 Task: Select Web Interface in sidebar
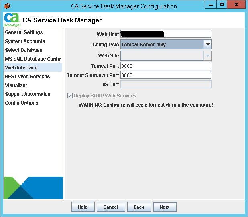point(21,68)
